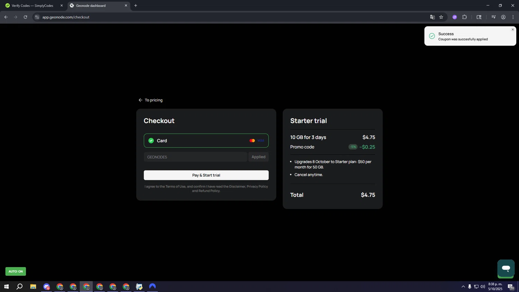The image size is (519, 292).
Task: Click the Starter trial heading
Action: (x=309, y=121)
